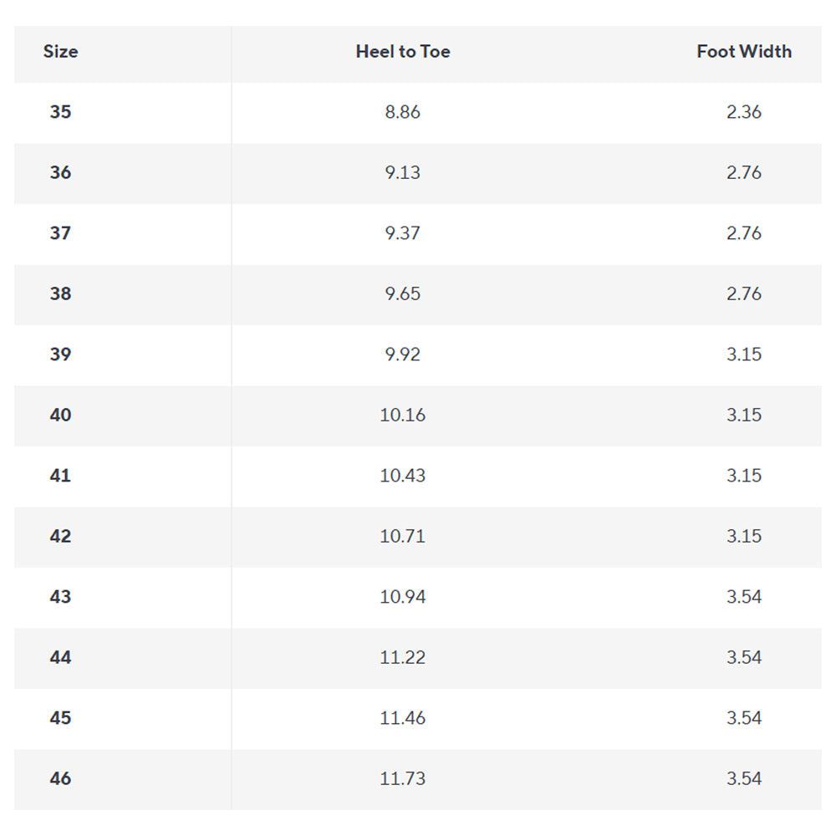Select the size 40 row label
The width and height of the screenshot is (836, 836).
[60, 415]
